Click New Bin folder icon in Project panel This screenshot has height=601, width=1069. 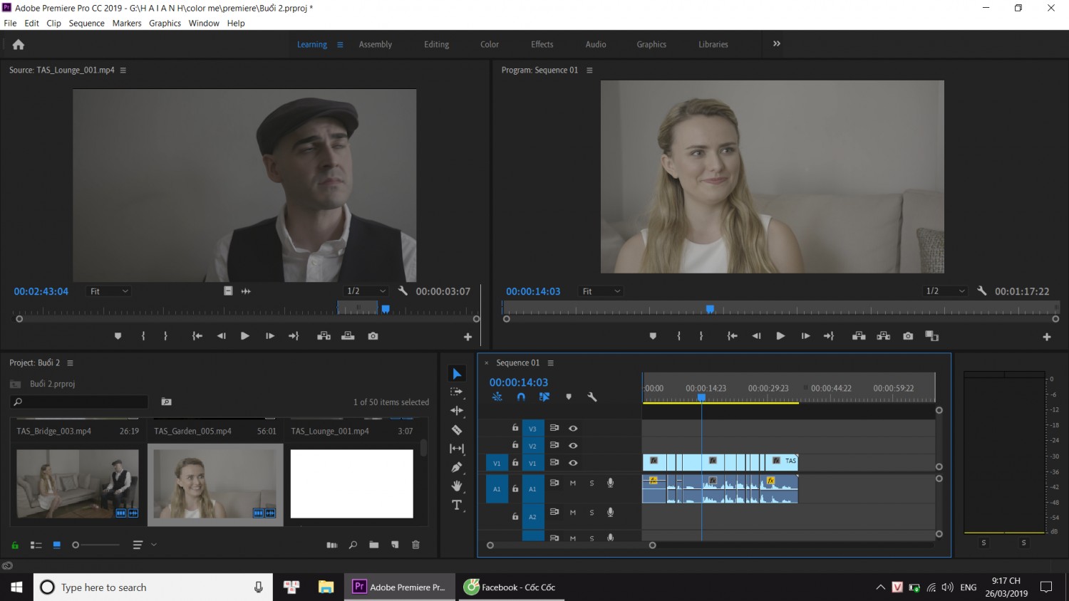(x=374, y=545)
